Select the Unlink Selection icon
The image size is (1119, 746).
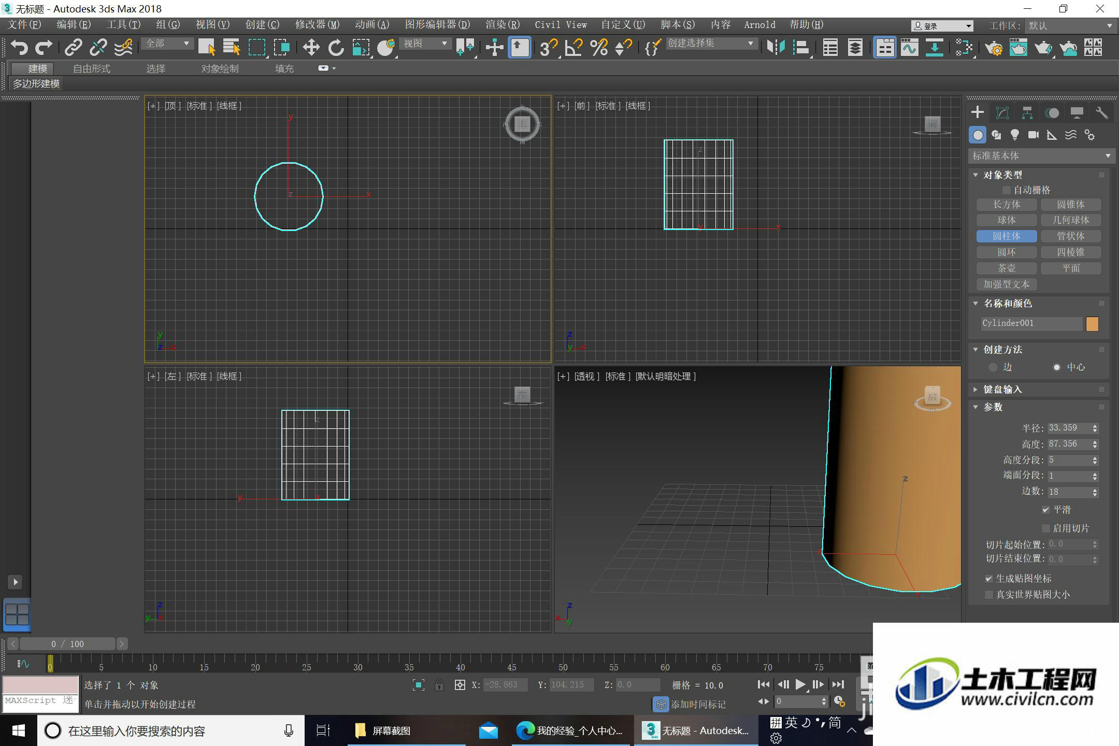click(x=98, y=48)
